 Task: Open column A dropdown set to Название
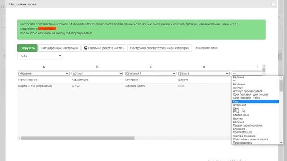(44, 73)
